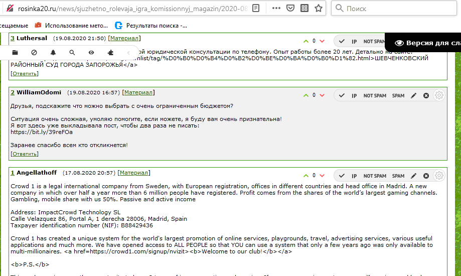Click puzzle piece icon in floating toolbar
The width and height of the screenshot is (461, 276).
(x=110, y=53)
